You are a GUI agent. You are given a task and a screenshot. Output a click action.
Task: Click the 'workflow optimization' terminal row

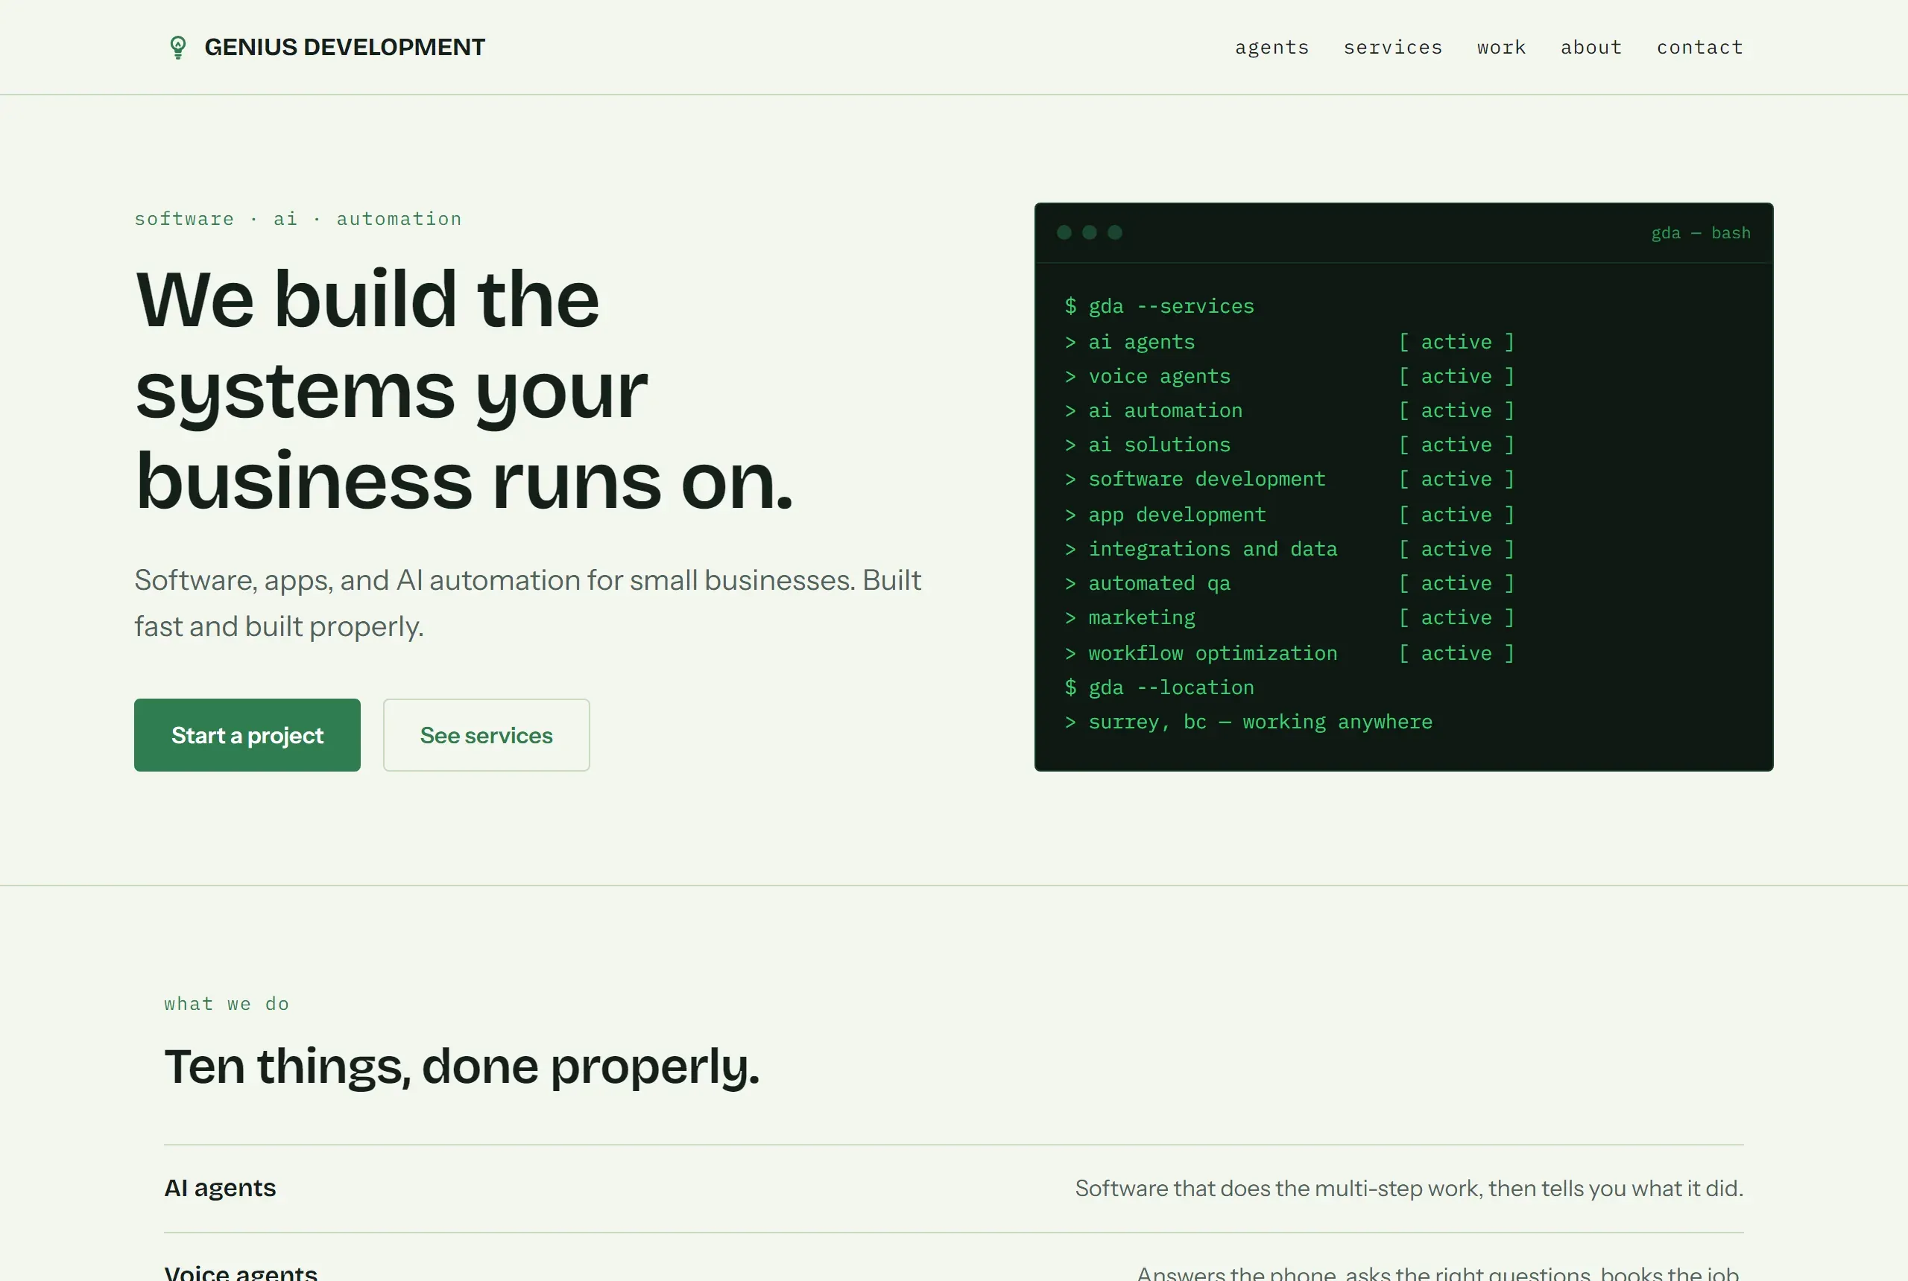coord(1289,652)
